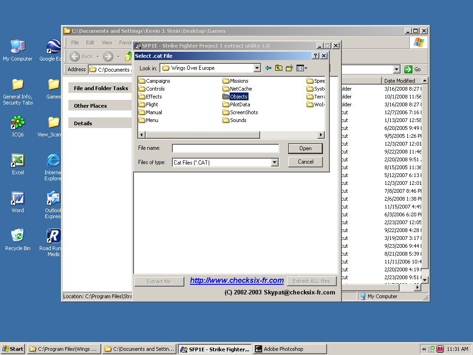Select the Menu folder
473x355 pixels.
coord(148,120)
